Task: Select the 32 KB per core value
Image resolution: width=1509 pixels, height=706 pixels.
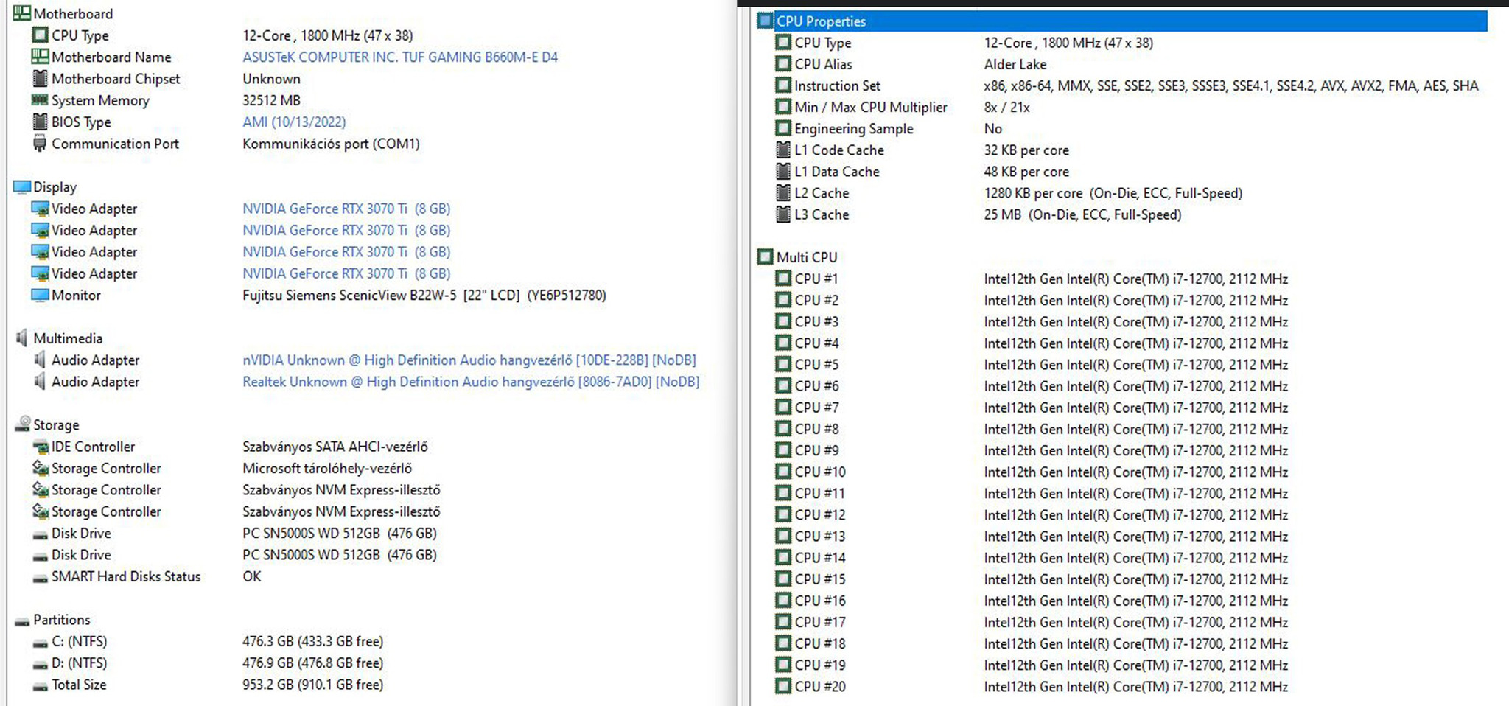Action: point(1026,150)
